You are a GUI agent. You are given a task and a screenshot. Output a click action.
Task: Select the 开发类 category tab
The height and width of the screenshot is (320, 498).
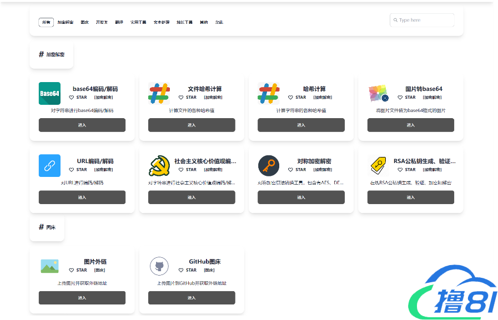(x=102, y=23)
